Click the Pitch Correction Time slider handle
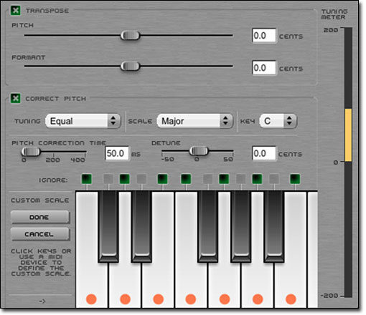366x315 pixels. pos(31,152)
